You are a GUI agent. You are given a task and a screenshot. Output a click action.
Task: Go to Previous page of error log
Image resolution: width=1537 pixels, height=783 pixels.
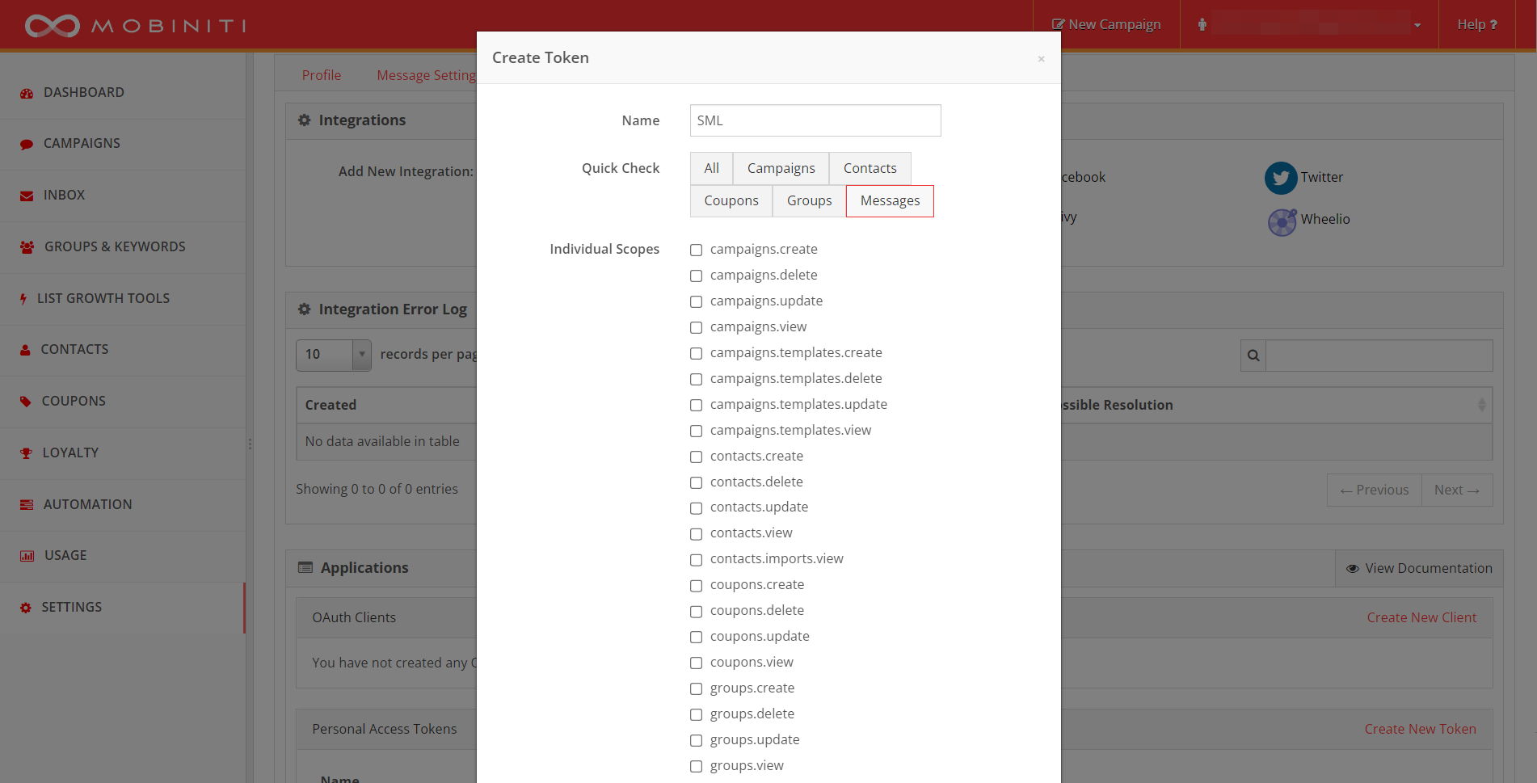1374,490
